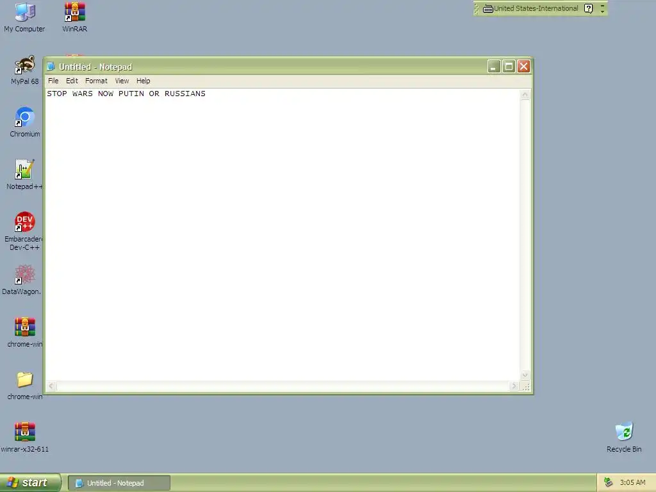Click the horizontal scrollbar left arrow

click(x=51, y=386)
